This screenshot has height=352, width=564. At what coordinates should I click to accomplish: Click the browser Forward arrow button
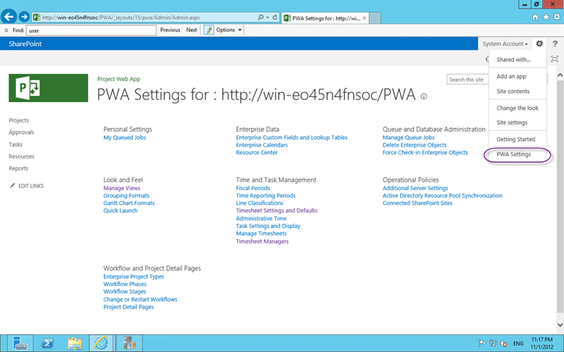click(x=24, y=16)
